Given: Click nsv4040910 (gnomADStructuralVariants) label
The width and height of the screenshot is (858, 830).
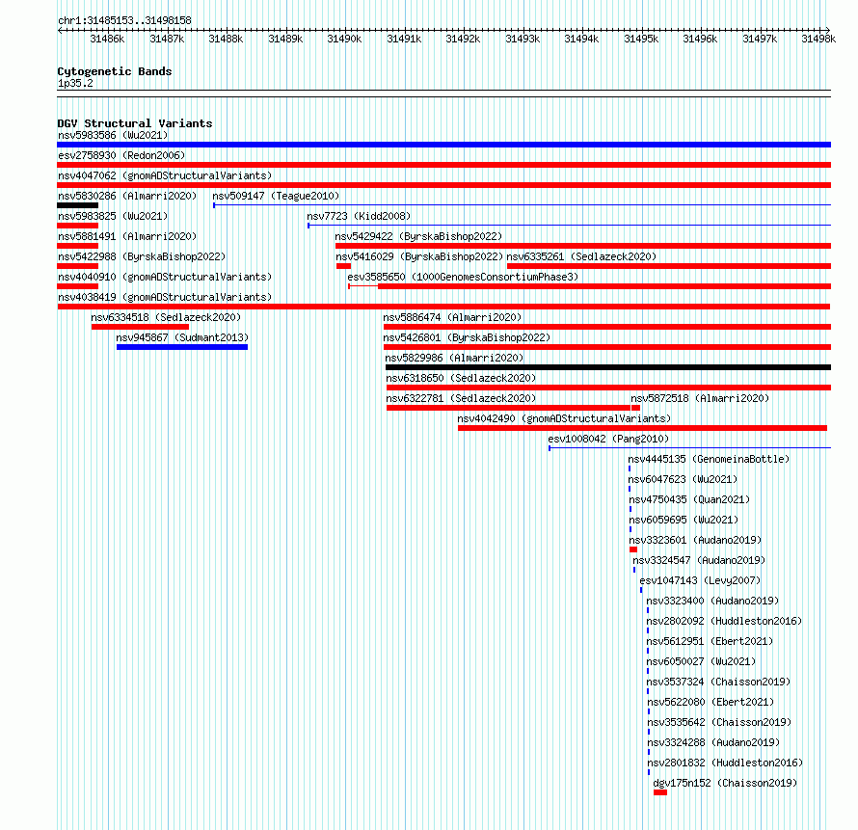Looking at the screenshot, I should point(165,277).
